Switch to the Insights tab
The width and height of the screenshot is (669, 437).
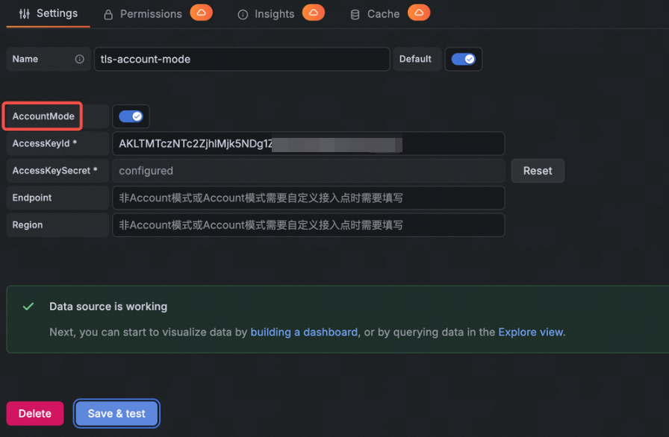(x=274, y=14)
